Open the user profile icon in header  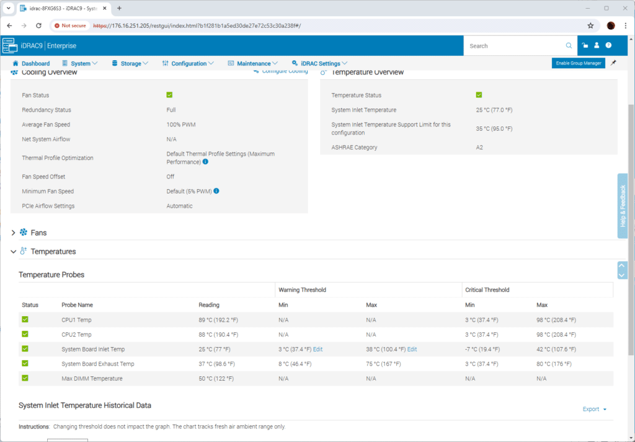tap(597, 45)
